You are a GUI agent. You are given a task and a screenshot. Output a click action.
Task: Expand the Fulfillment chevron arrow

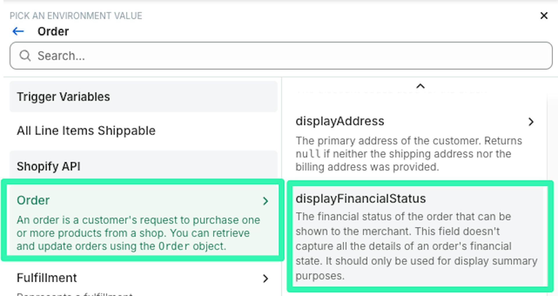265,279
